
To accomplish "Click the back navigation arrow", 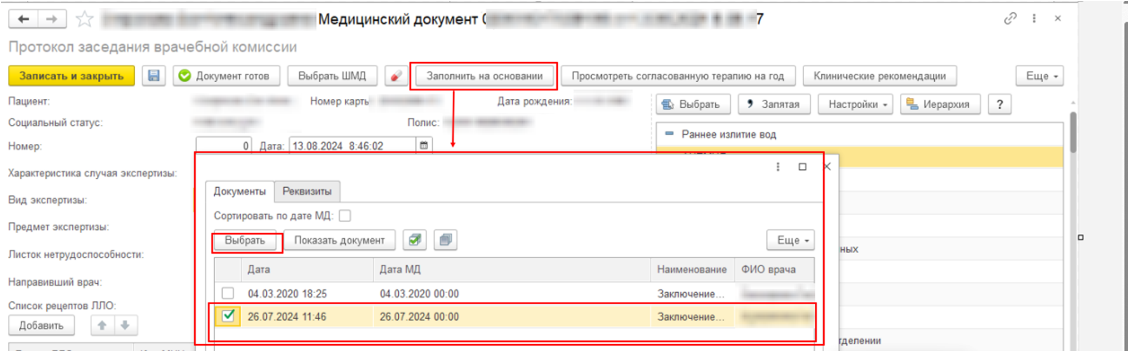I will point(23,19).
